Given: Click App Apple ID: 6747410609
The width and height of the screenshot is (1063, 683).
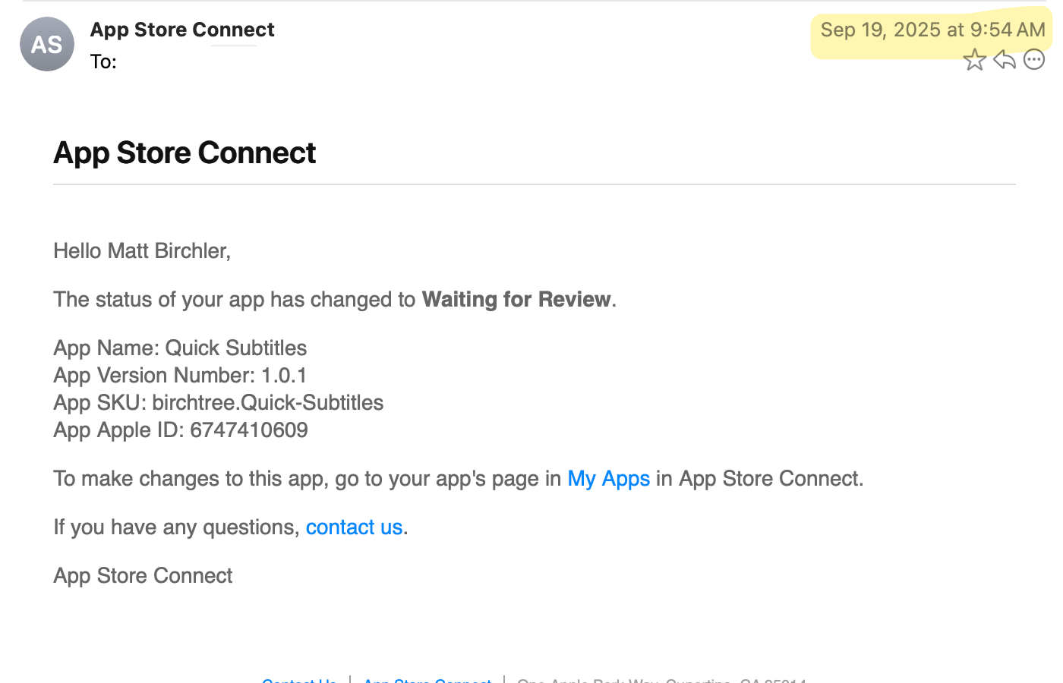Looking at the screenshot, I should [181, 430].
